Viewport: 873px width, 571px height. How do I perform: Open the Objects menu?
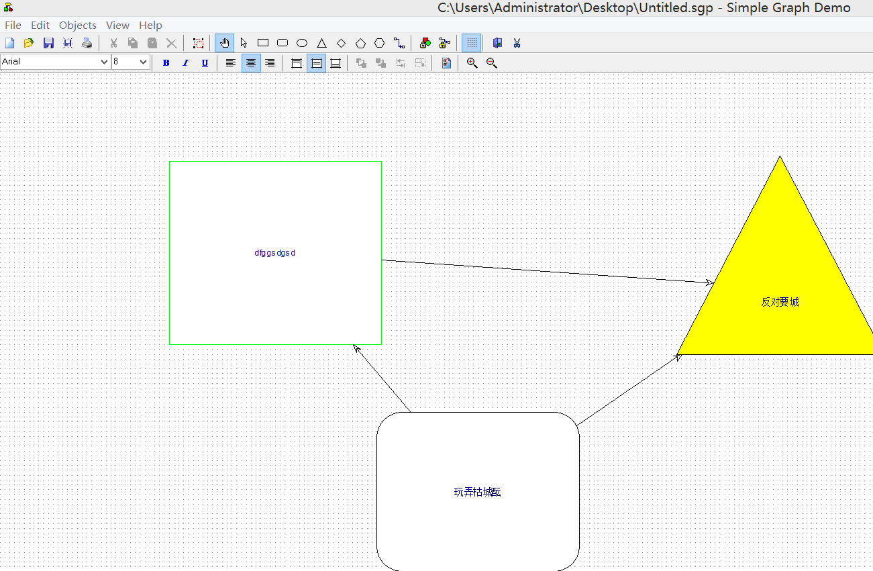click(77, 25)
